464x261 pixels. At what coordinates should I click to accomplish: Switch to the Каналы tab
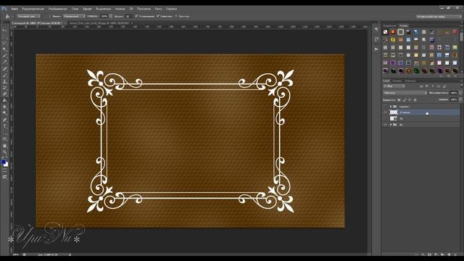pyautogui.click(x=397, y=80)
